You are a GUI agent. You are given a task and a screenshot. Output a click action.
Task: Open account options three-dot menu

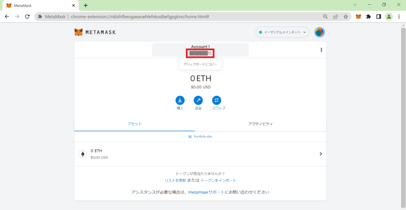(x=321, y=50)
